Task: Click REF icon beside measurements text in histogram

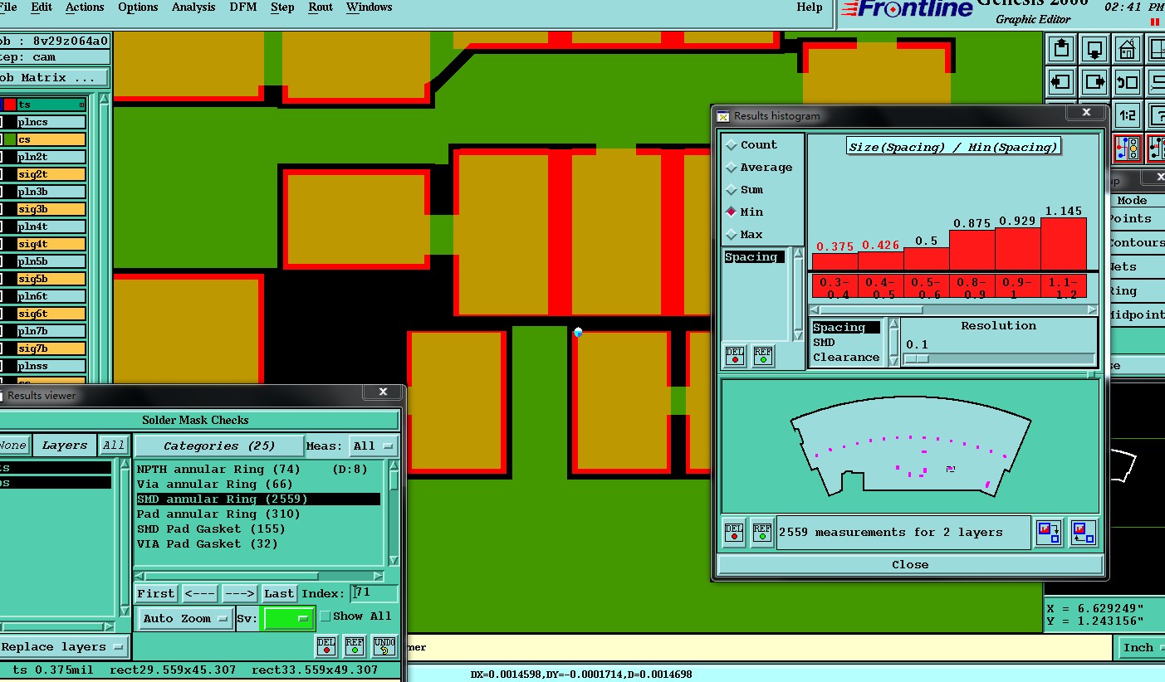Action: 762,532
